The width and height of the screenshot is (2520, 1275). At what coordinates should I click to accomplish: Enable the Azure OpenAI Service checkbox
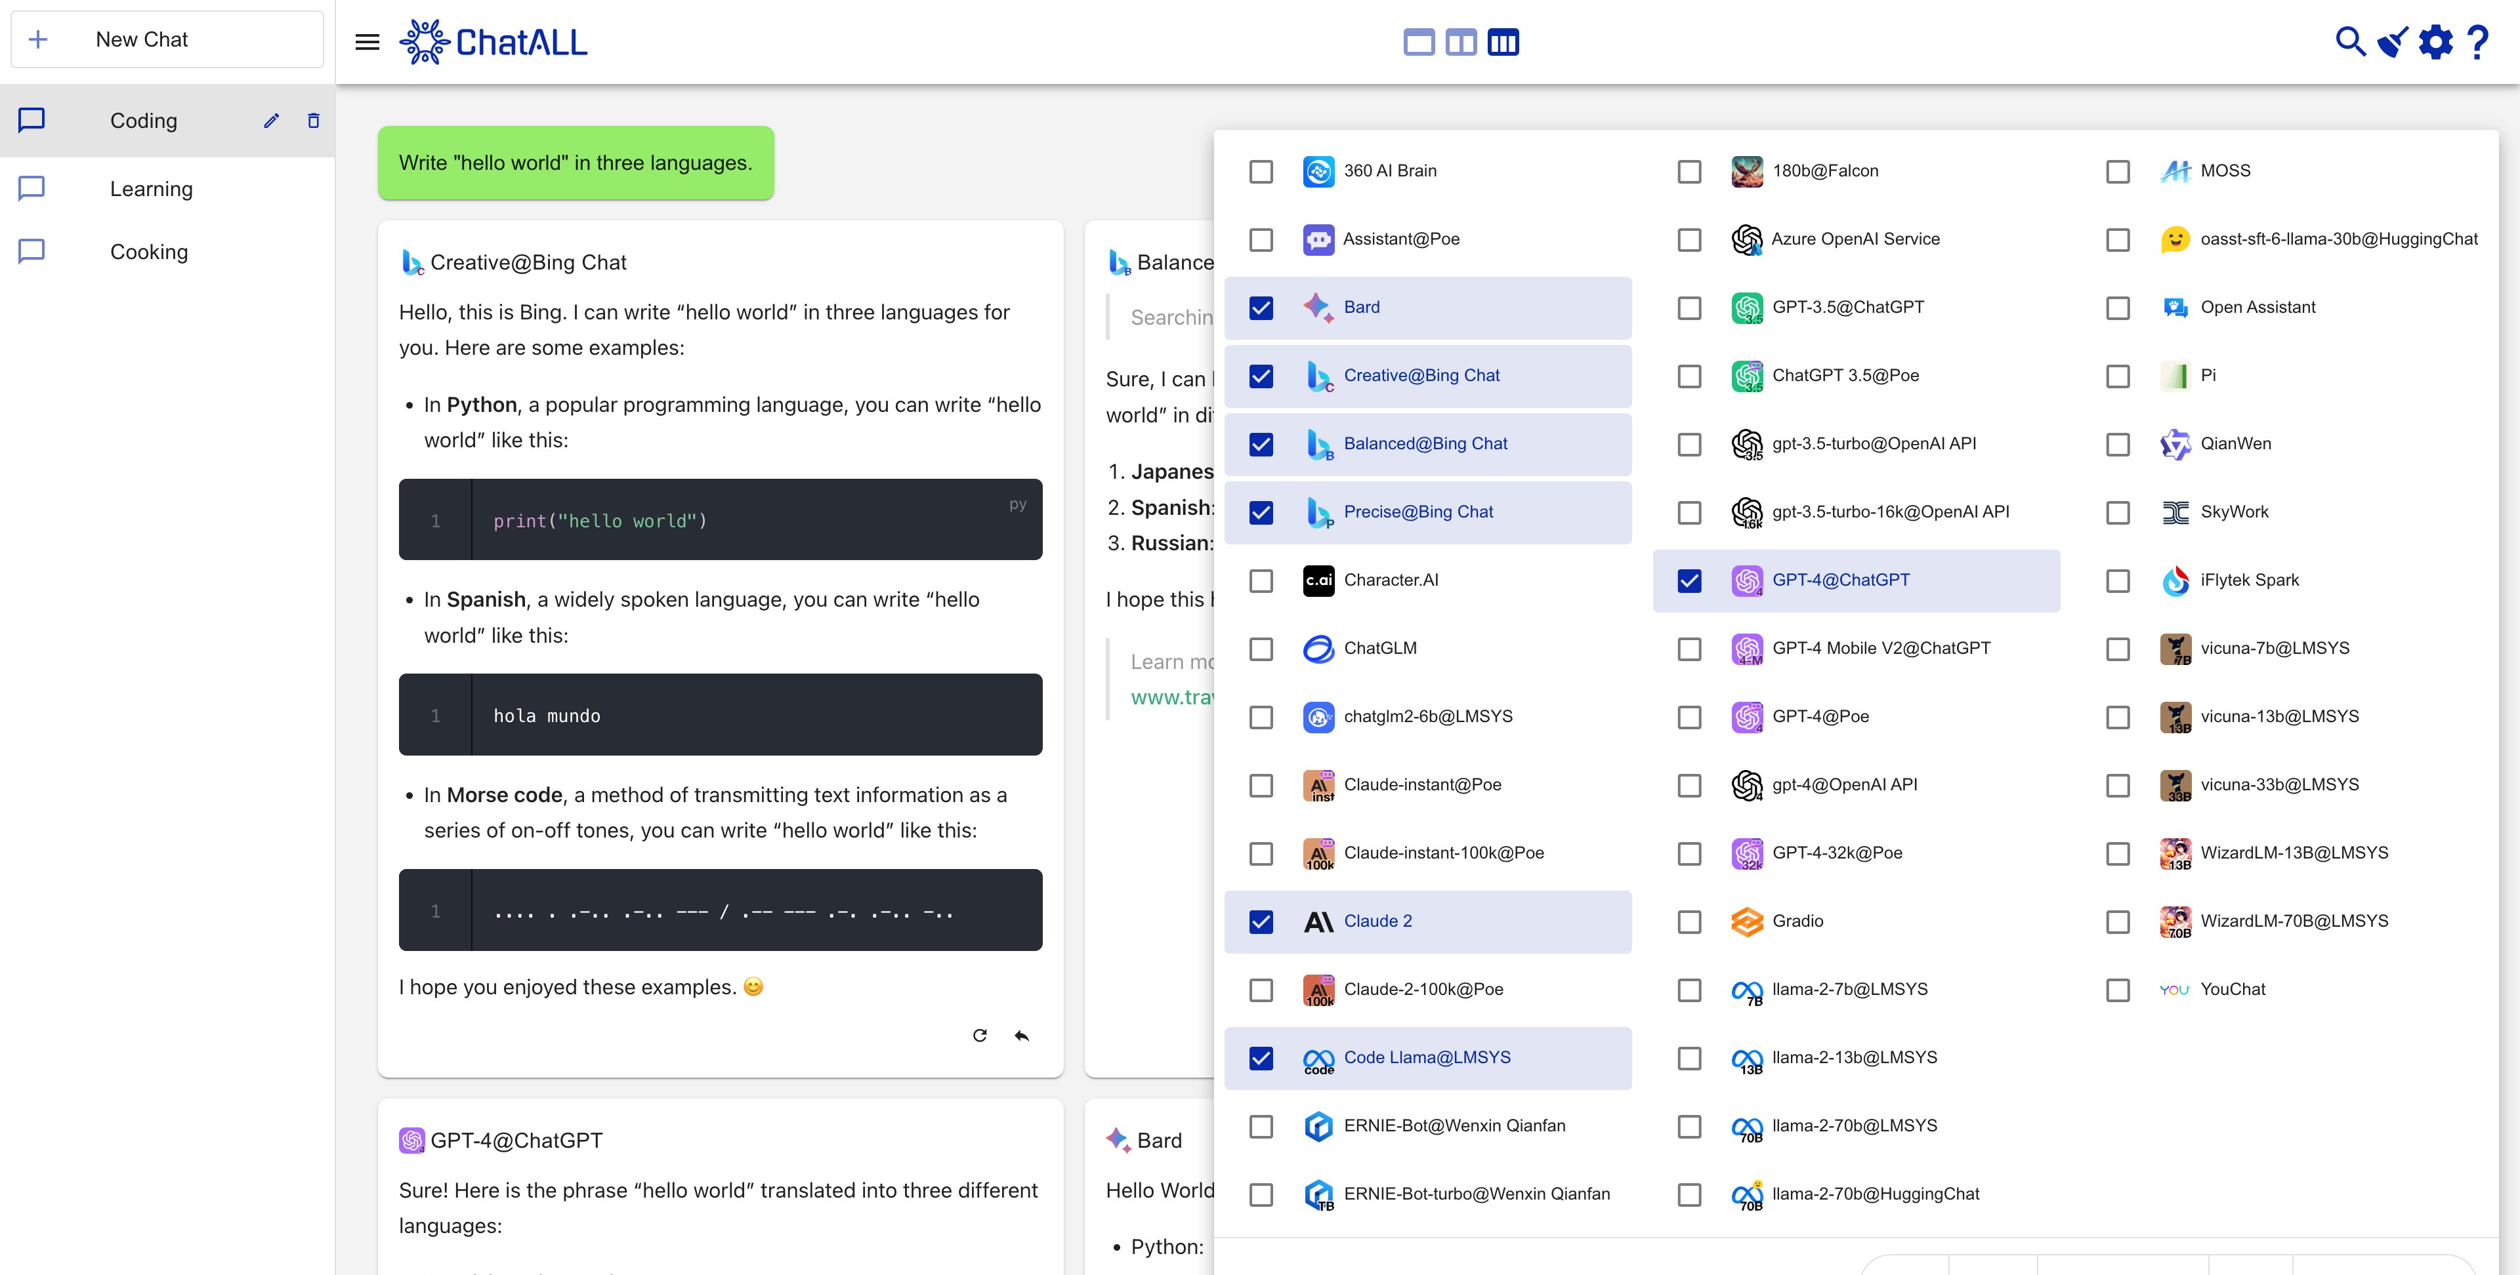tap(1689, 239)
